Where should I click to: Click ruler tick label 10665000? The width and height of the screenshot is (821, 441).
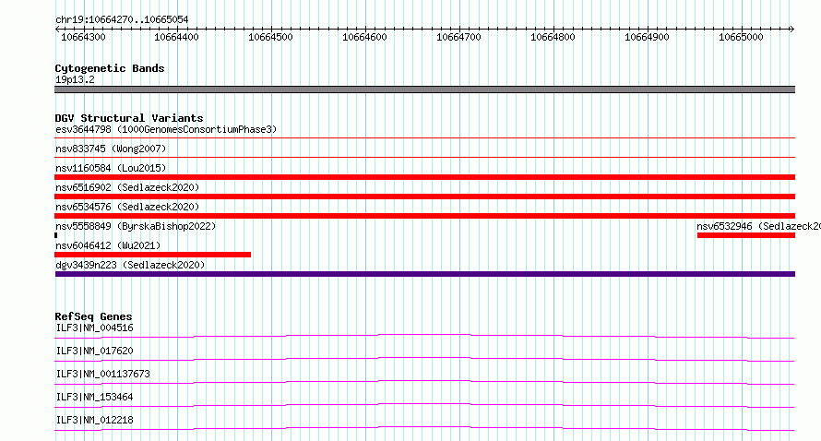point(741,37)
